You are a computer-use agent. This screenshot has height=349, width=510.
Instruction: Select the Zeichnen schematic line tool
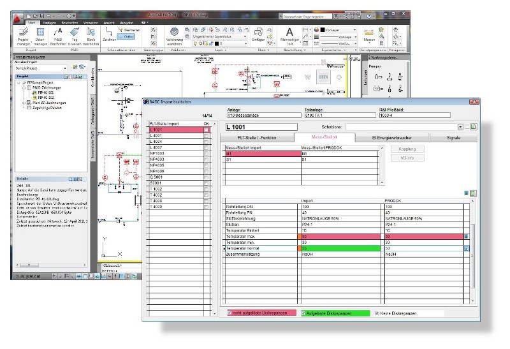(109, 34)
